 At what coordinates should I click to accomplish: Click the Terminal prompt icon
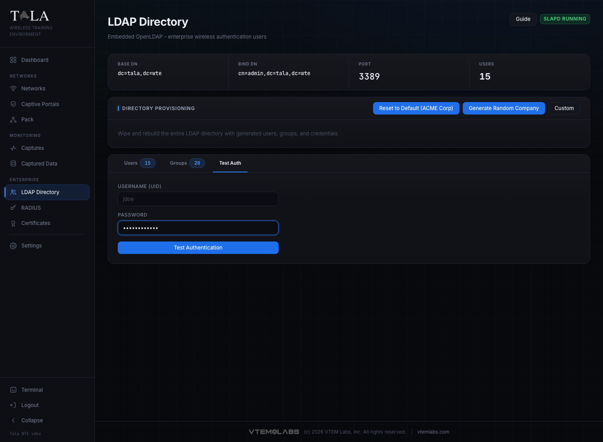click(13, 390)
